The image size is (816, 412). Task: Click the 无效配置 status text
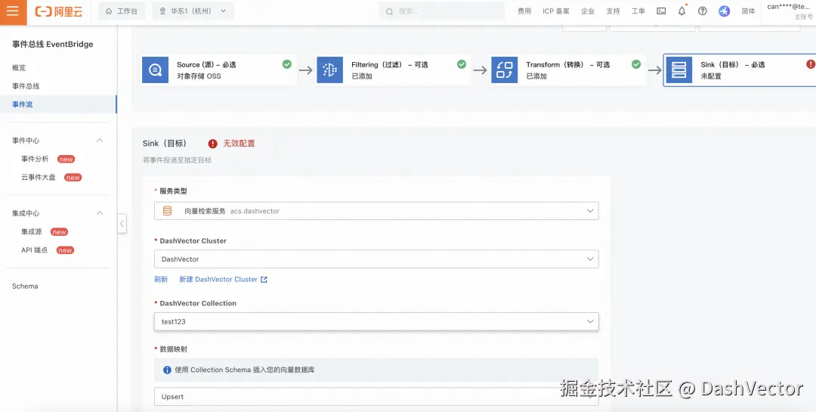[239, 143]
